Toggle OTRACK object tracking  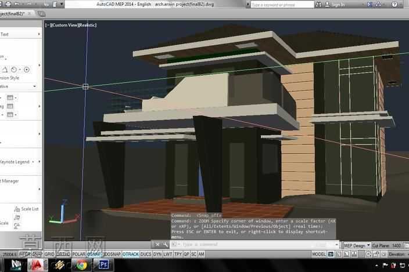pyautogui.click(x=130, y=254)
